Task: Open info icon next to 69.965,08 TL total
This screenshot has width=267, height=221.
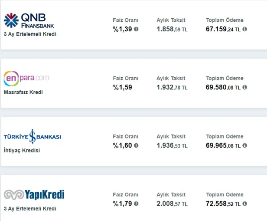Action: (244, 145)
